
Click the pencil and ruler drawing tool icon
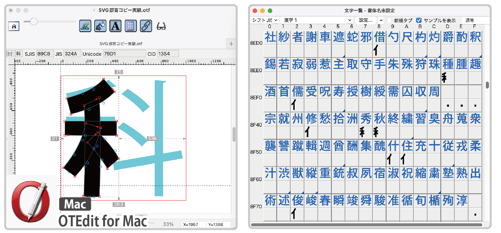pos(85,26)
